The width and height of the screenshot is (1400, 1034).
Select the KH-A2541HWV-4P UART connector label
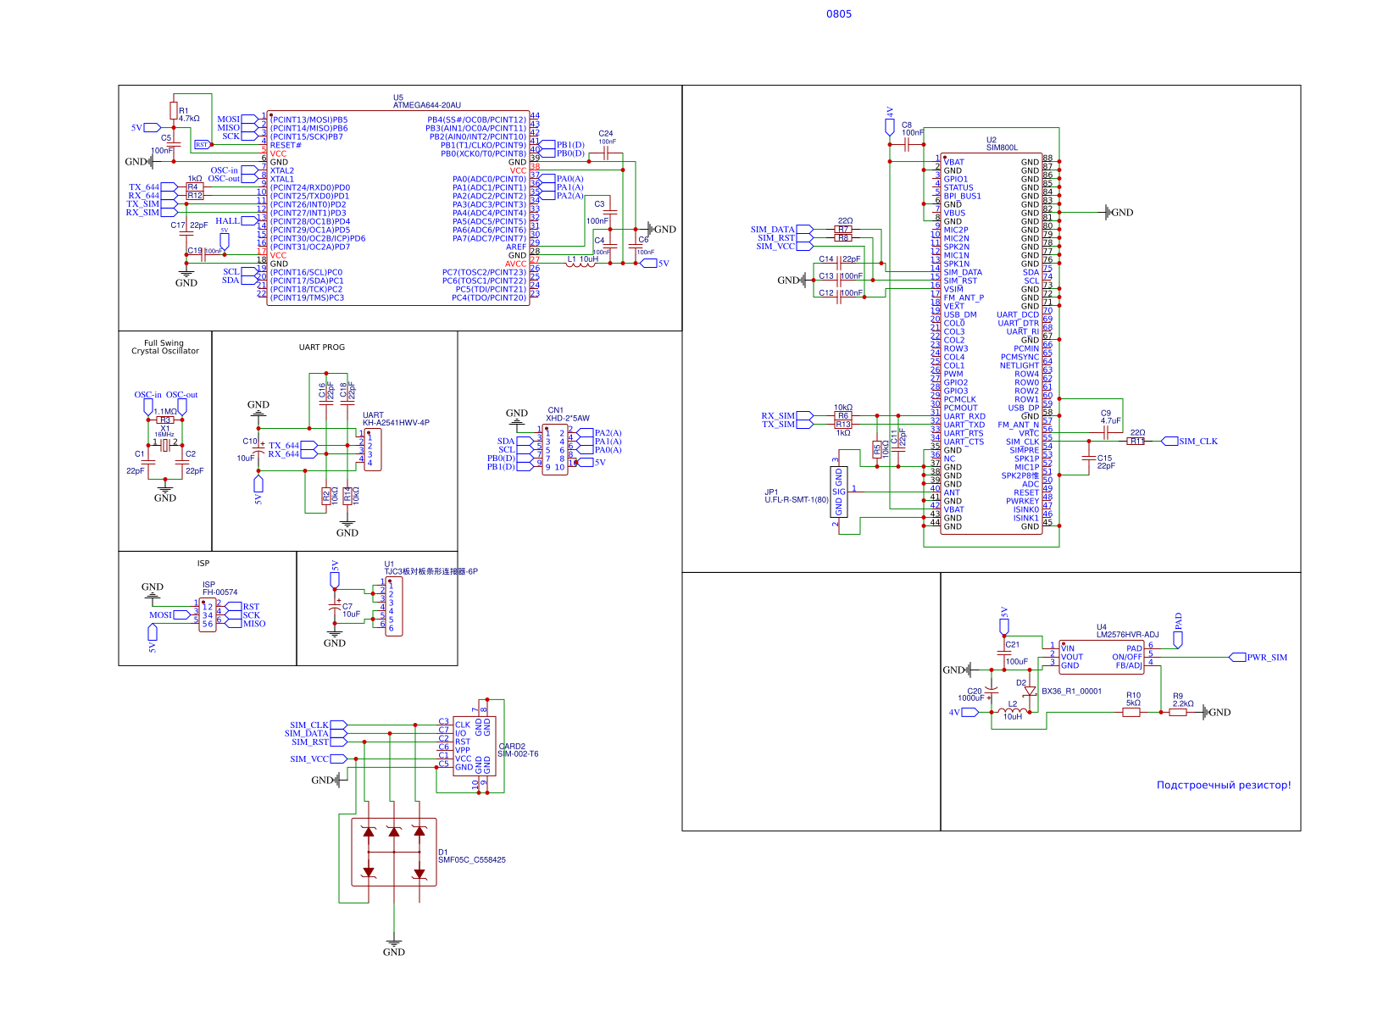pos(396,419)
